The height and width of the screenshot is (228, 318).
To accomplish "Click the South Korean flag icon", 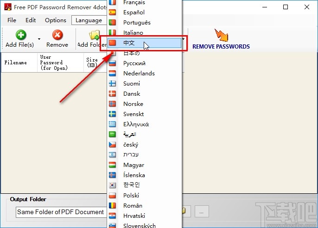I will pyautogui.click(x=112, y=185).
